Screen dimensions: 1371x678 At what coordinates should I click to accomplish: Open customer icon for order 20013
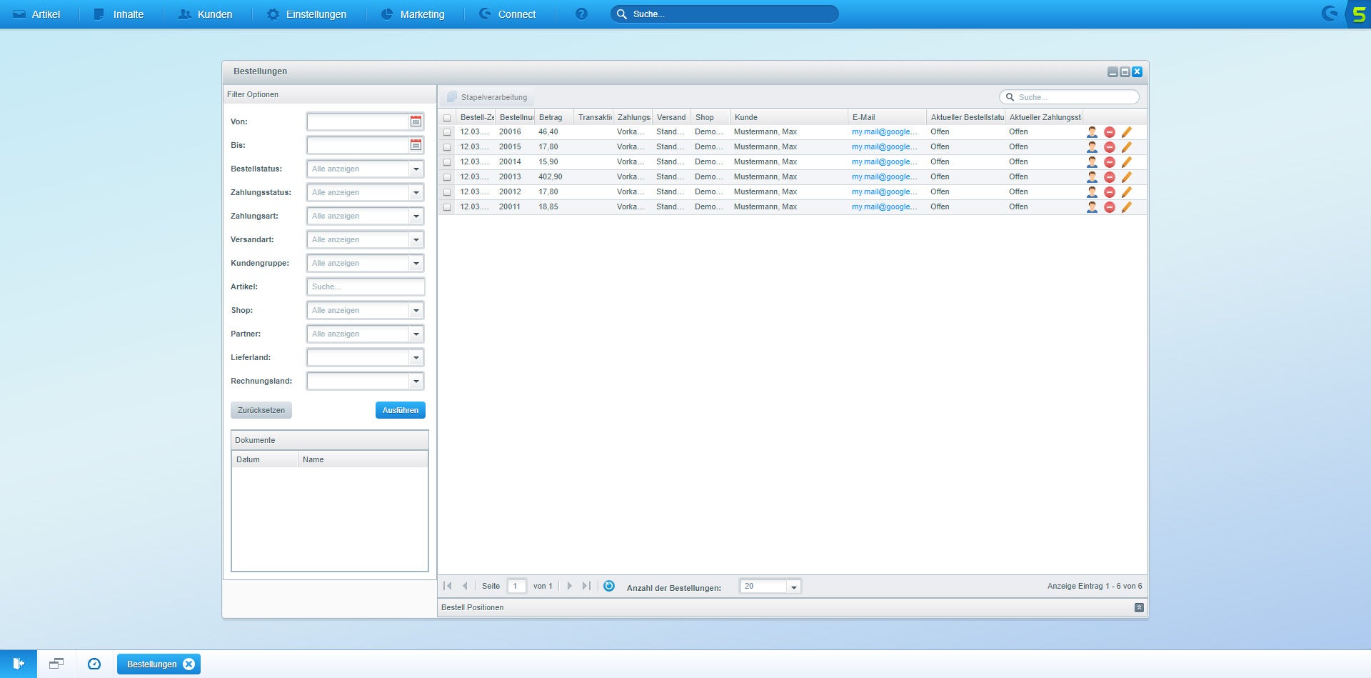1092,177
